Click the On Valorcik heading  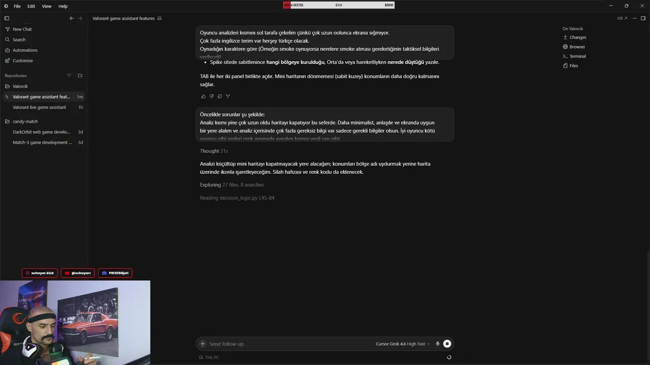tap(573, 29)
